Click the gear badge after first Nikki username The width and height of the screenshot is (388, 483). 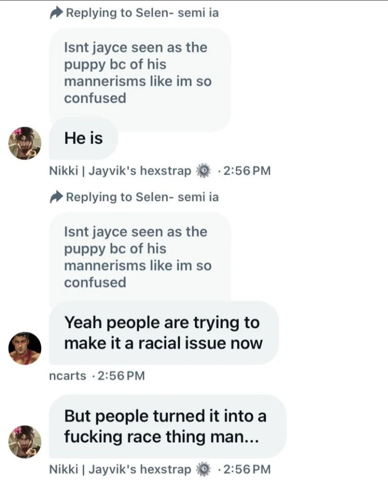[203, 171]
